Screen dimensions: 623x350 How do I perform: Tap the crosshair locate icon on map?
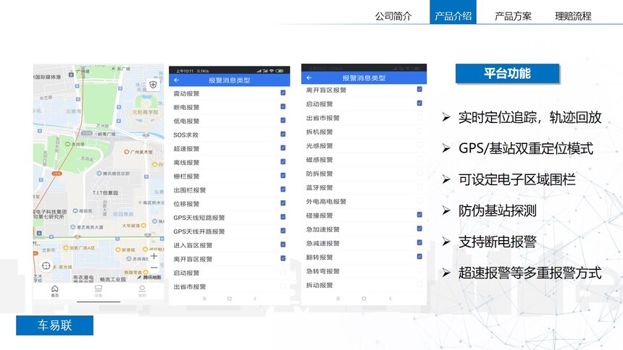pyautogui.click(x=46, y=266)
